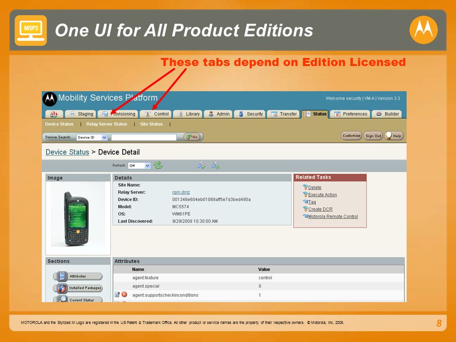The width and height of the screenshot is (456, 342).
Task: Click the Delete task icon
Action: [x=305, y=187]
